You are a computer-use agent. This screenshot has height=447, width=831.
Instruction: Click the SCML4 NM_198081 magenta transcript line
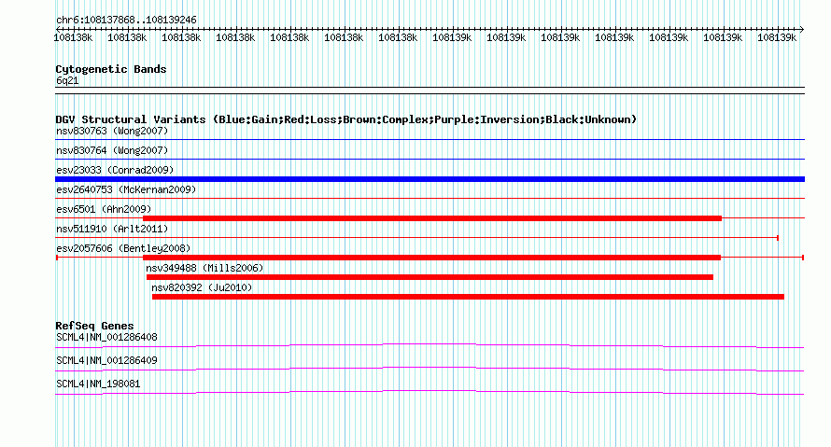point(430,393)
